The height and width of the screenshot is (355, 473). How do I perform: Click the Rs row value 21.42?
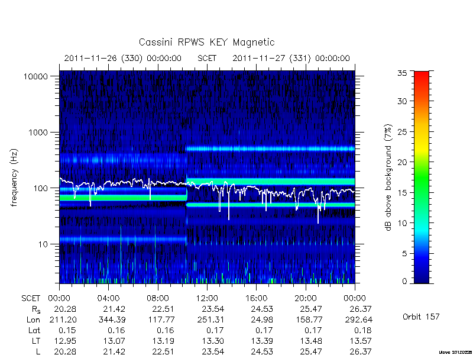click(x=114, y=309)
